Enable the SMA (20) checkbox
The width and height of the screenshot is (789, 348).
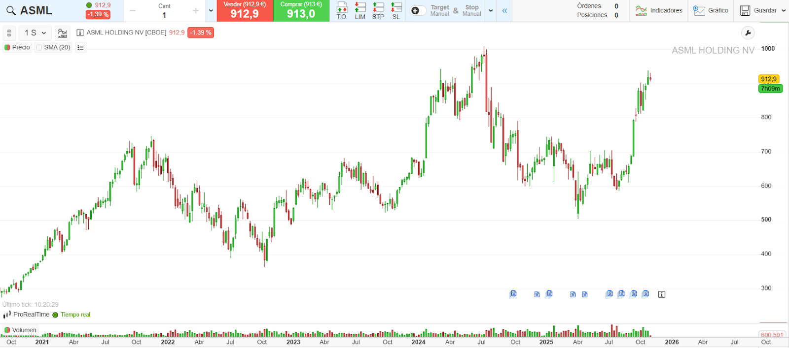pos(39,47)
